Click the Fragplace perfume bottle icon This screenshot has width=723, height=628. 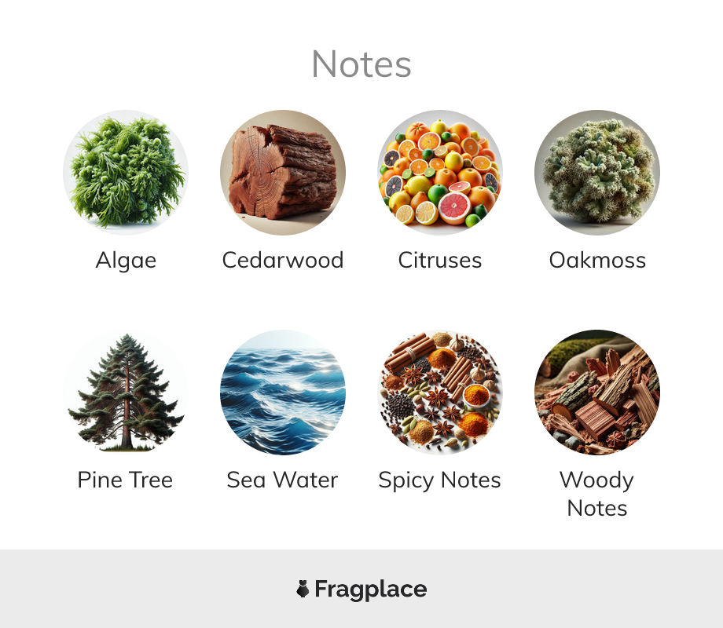[303, 589]
